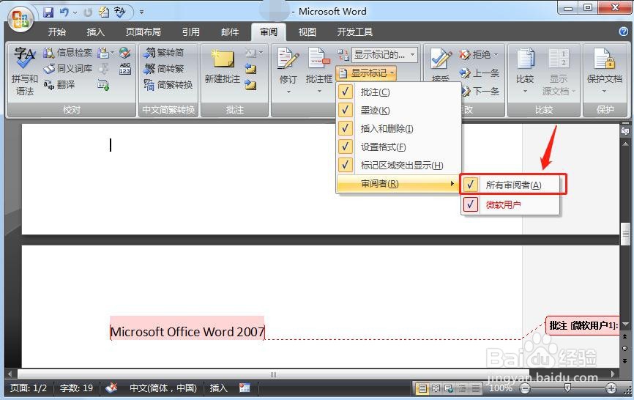Expand 审阅者(R) submenu
The height and width of the screenshot is (400, 634).
click(398, 184)
